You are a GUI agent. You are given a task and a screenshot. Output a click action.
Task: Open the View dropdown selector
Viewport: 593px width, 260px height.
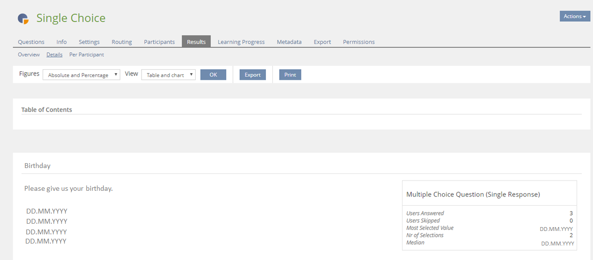pos(169,75)
